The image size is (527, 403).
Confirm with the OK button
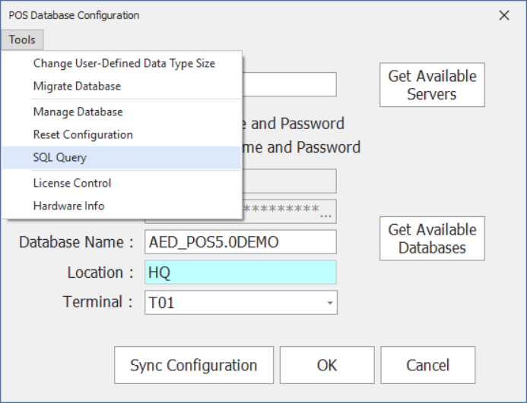(x=327, y=365)
